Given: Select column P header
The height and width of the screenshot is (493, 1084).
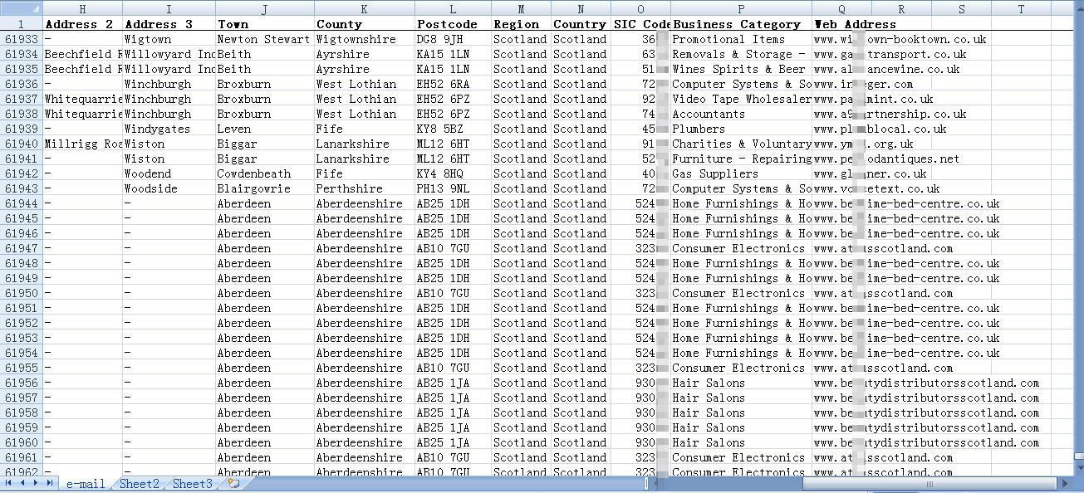Looking at the screenshot, I should (x=741, y=9).
